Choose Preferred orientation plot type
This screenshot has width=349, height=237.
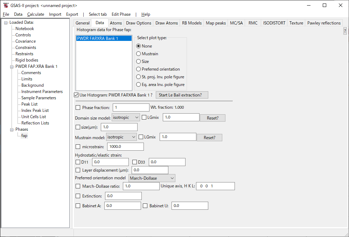(139, 69)
